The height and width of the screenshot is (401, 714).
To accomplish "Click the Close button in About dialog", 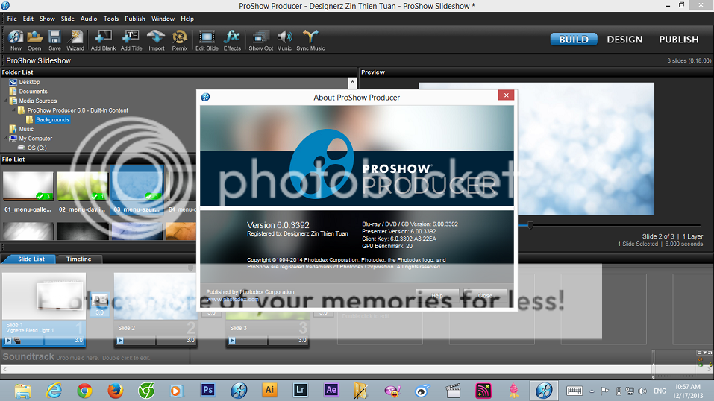I will point(485,296).
